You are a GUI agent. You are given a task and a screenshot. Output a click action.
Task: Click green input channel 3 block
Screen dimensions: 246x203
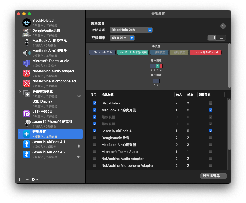pos(158,66)
